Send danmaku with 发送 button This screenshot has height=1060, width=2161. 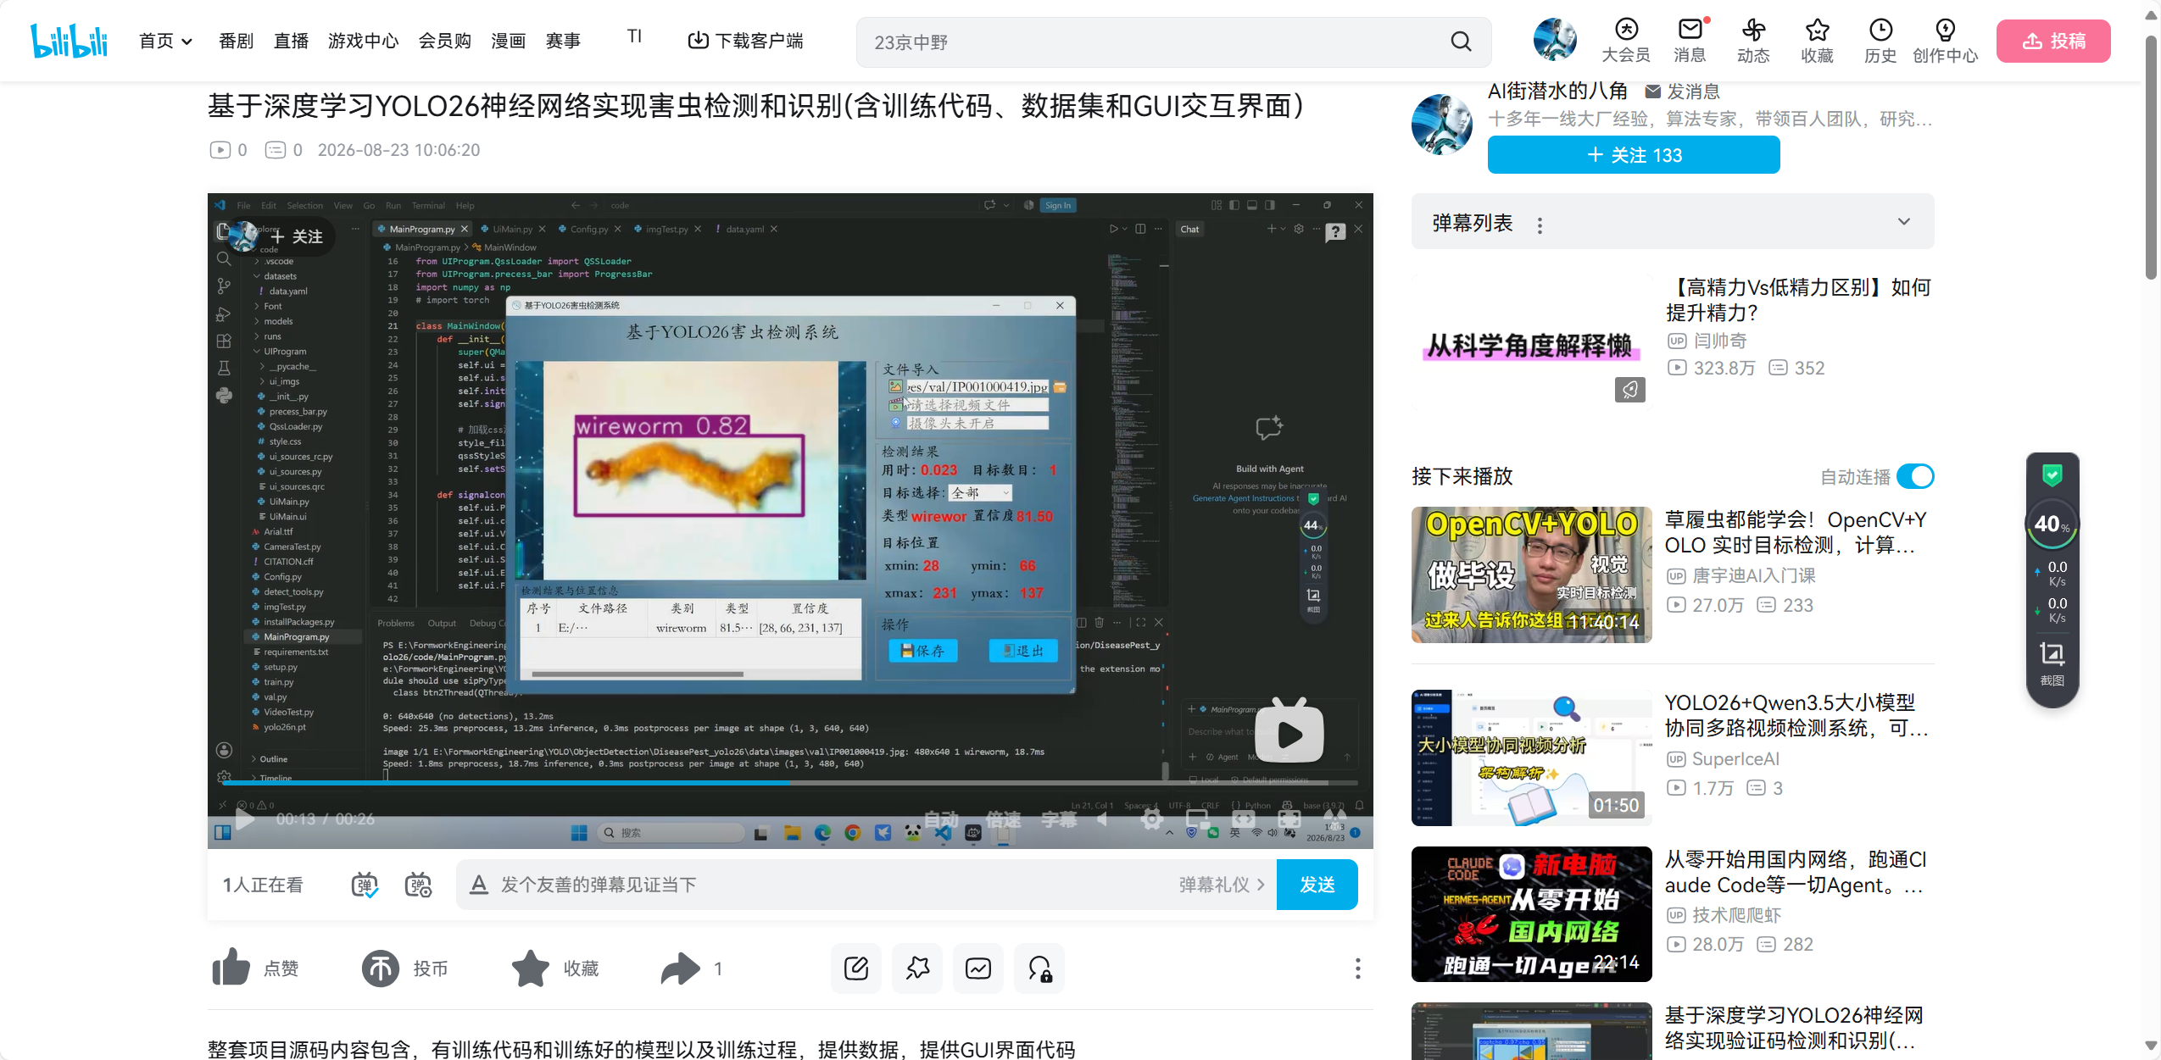pos(1317,885)
